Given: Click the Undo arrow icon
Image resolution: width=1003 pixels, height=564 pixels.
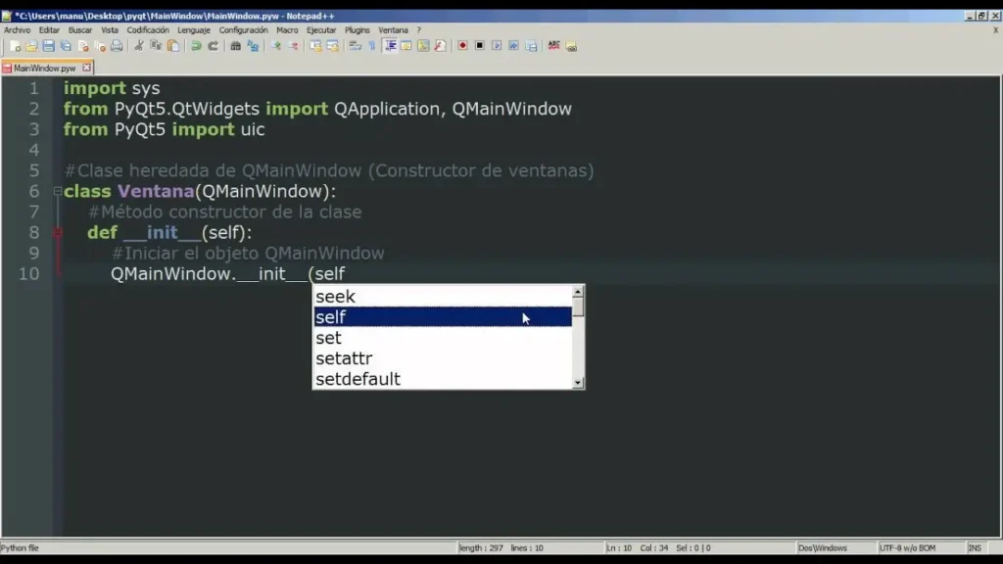Looking at the screenshot, I should (x=196, y=46).
